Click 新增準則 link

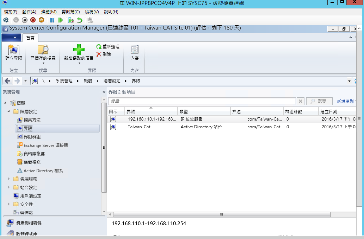click(x=345, y=101)
